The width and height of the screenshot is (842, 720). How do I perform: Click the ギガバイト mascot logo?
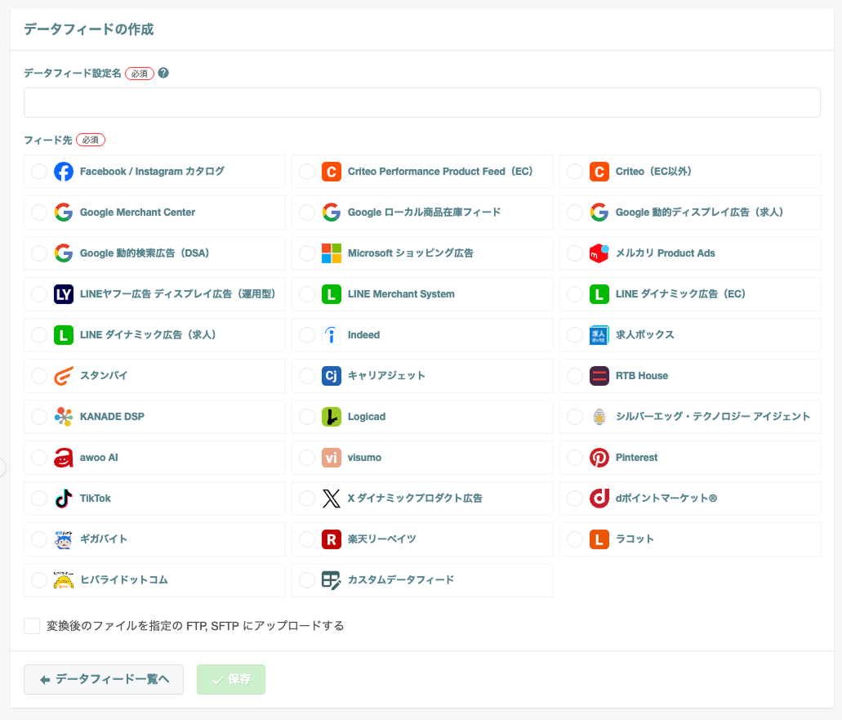(64, 539)
